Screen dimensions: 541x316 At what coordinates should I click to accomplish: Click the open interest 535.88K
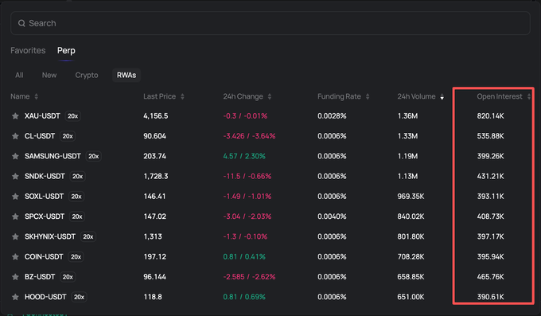click(490, 136)
